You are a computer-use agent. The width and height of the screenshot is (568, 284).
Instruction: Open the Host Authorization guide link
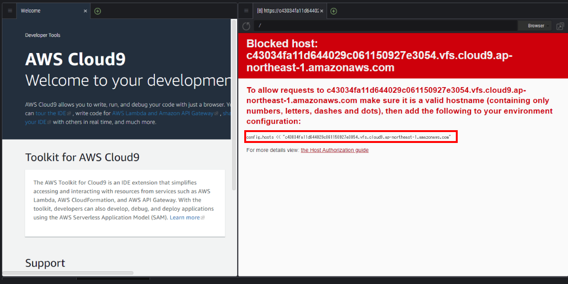pyautogui.click(x=335, y=150)
